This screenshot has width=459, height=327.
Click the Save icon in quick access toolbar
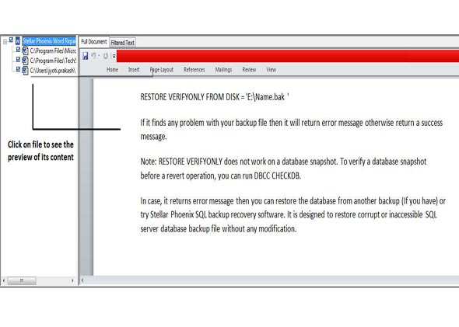point(85,56)
